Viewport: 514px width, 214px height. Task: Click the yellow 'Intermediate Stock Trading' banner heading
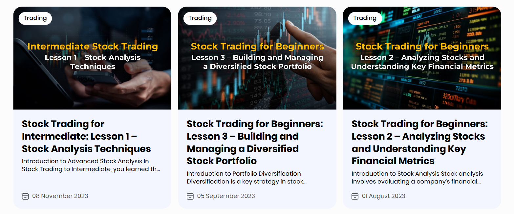(93, 47)
